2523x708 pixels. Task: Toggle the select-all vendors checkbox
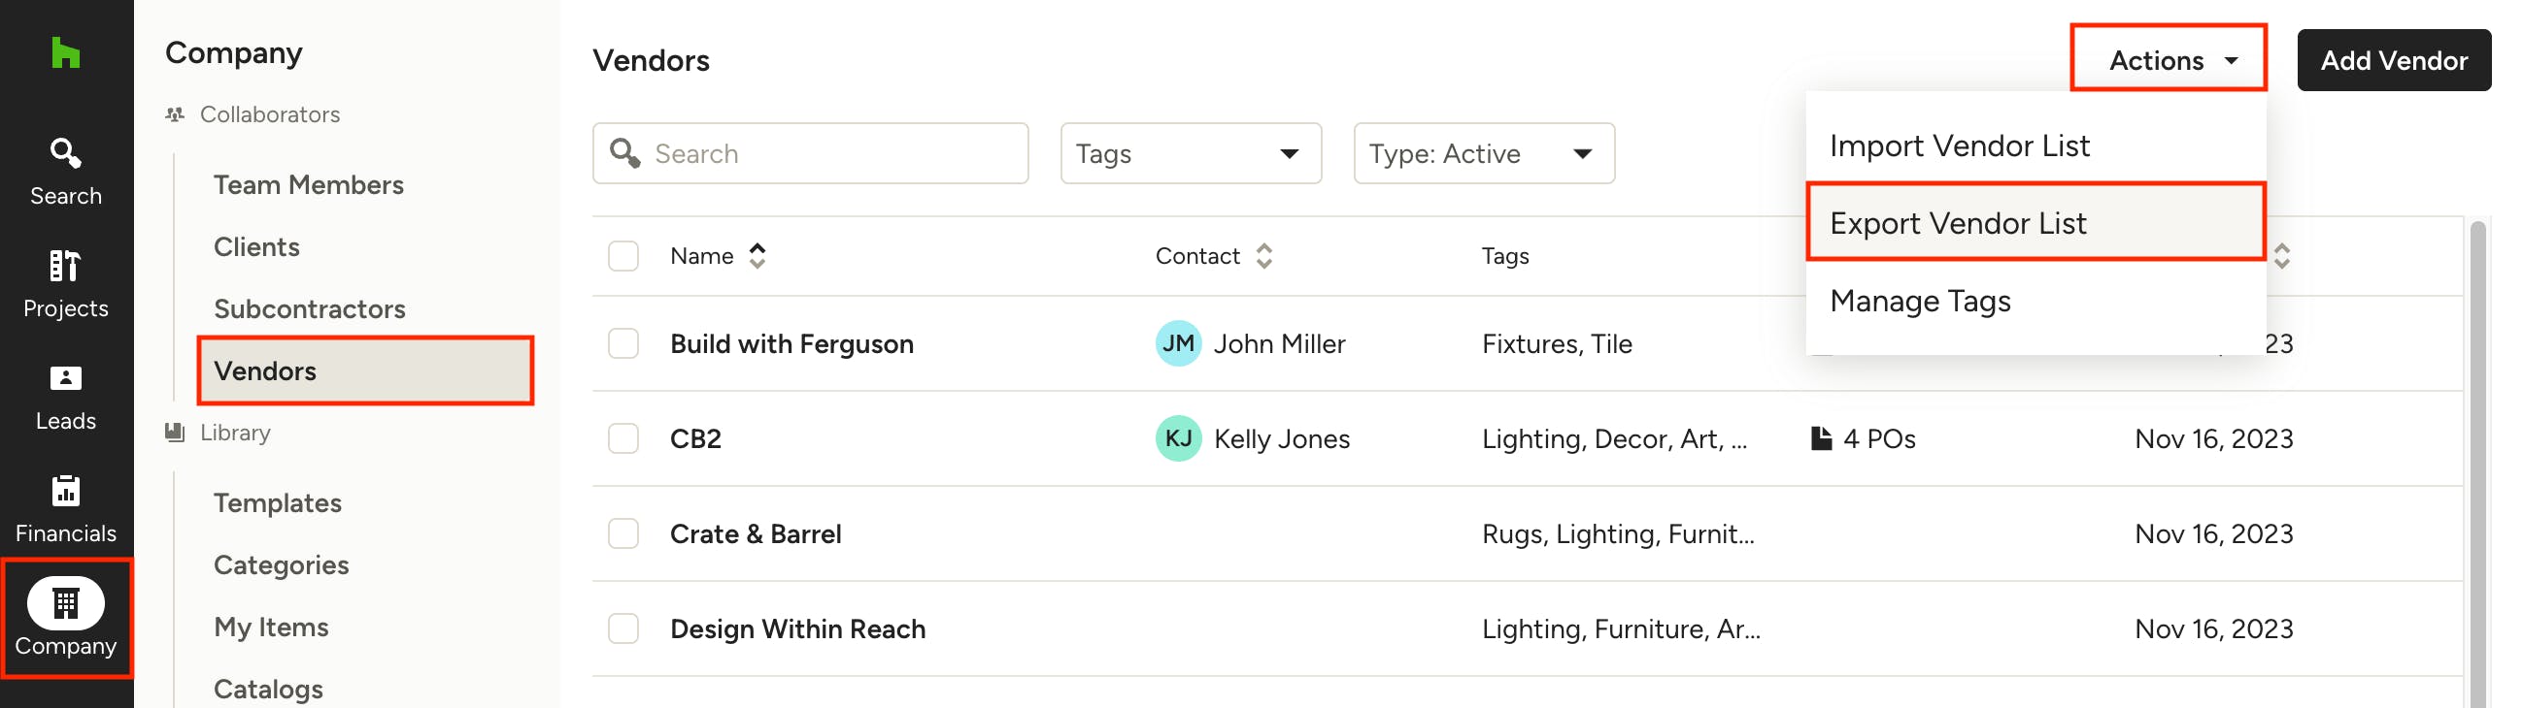pyautogui.click(x=622, y=256)
